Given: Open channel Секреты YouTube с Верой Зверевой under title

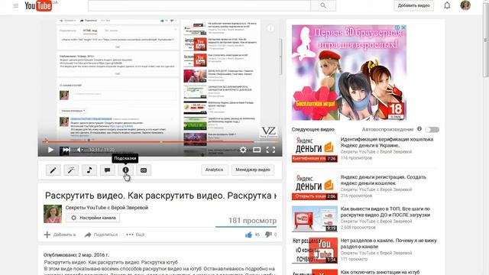Looking at the screenshot, I should point(107,208).
